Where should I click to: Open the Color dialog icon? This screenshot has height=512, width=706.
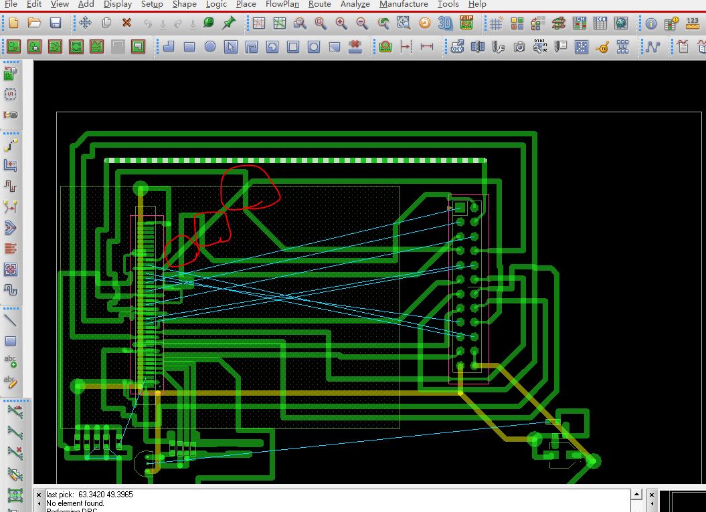click(517, 23)
